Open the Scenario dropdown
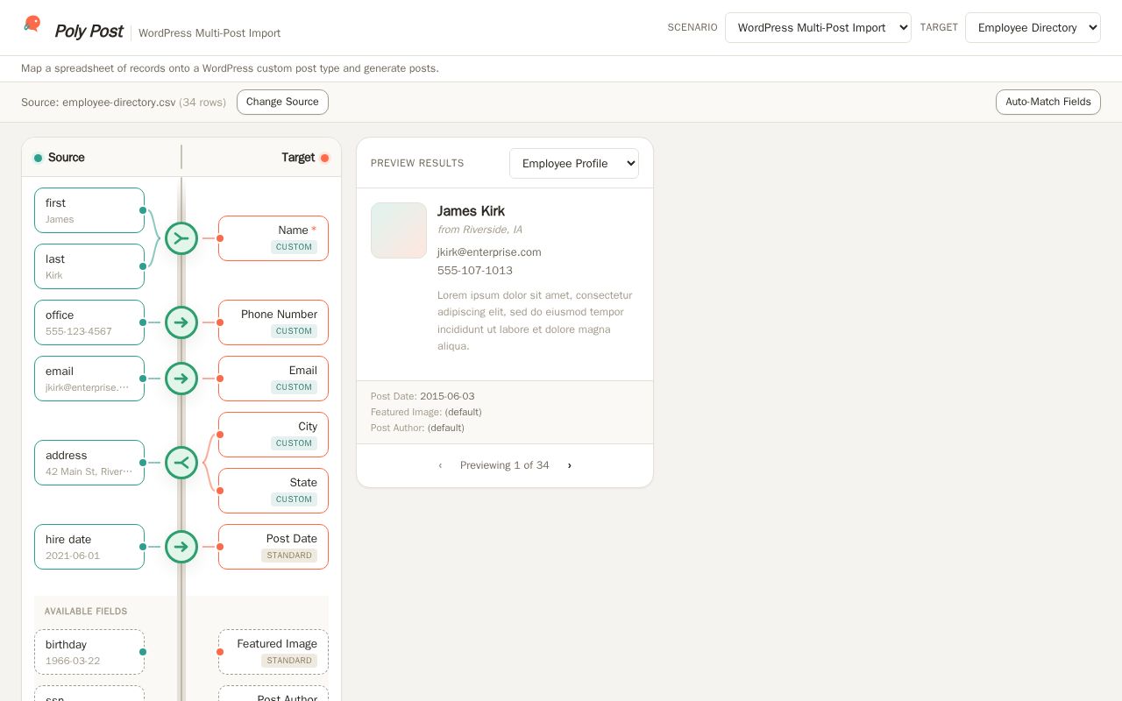This screenshot has width=1122, height=701. click(818, 27)
